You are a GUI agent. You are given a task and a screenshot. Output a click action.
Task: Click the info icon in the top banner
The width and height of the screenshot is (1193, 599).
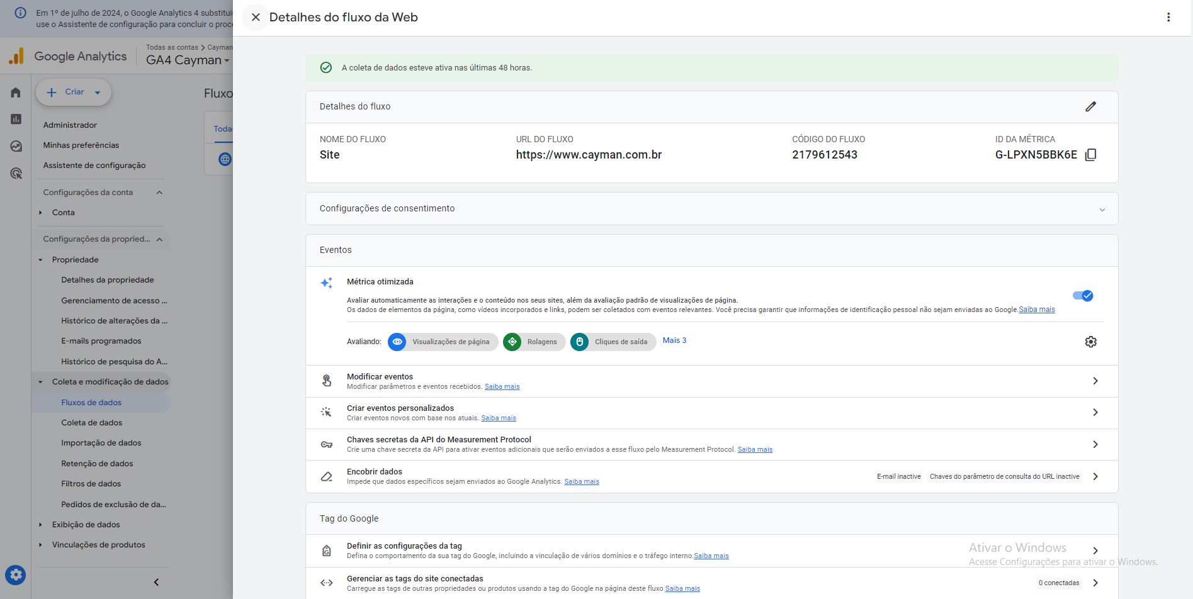20,13
